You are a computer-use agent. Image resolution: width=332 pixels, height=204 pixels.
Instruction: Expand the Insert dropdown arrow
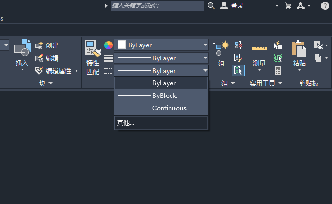22,70
